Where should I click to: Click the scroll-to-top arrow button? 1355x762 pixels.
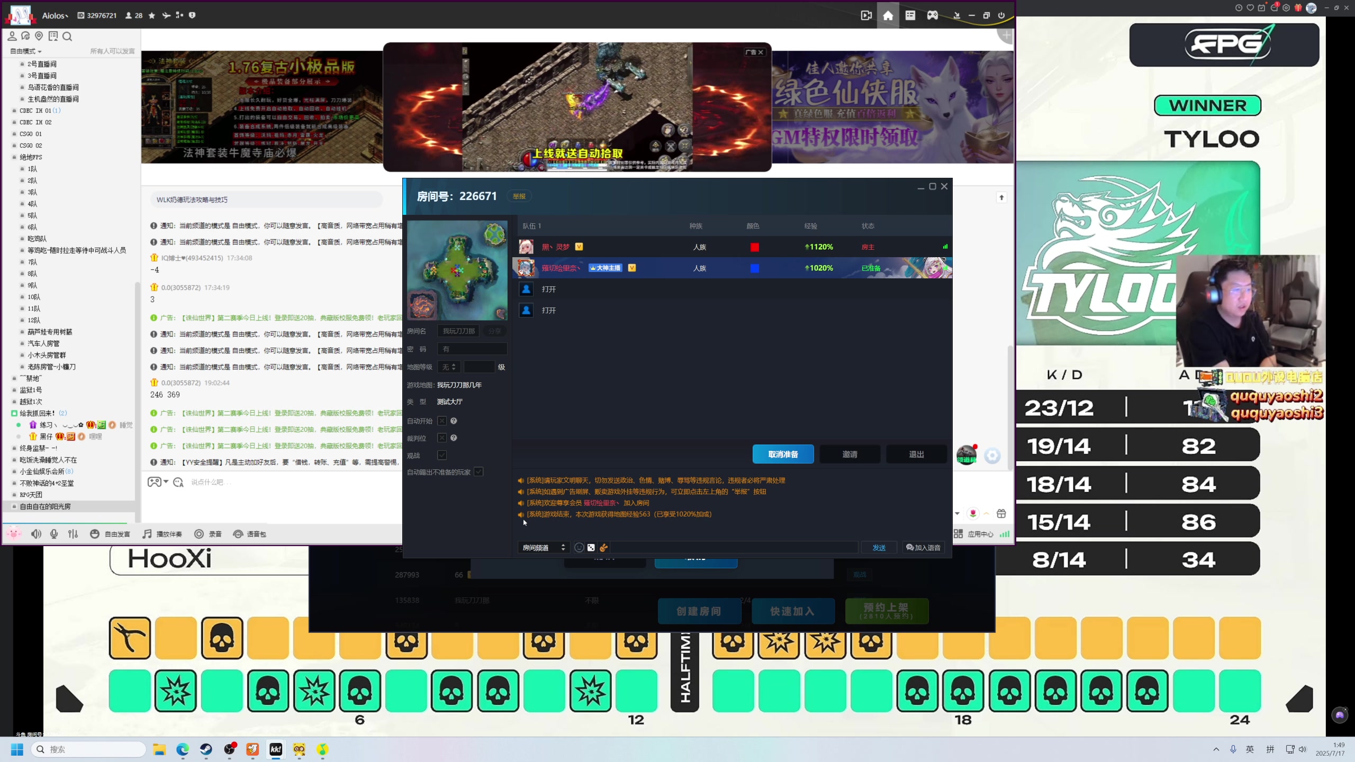click(1001, 197)
